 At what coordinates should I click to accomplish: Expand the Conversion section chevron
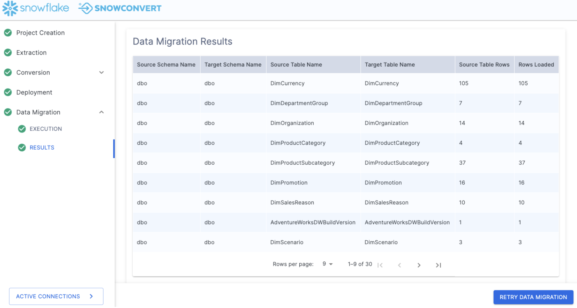coord(101,73)
